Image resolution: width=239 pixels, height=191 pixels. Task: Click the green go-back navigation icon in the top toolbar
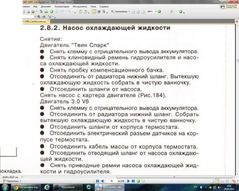pyautogui.click(x=52, y=12)
